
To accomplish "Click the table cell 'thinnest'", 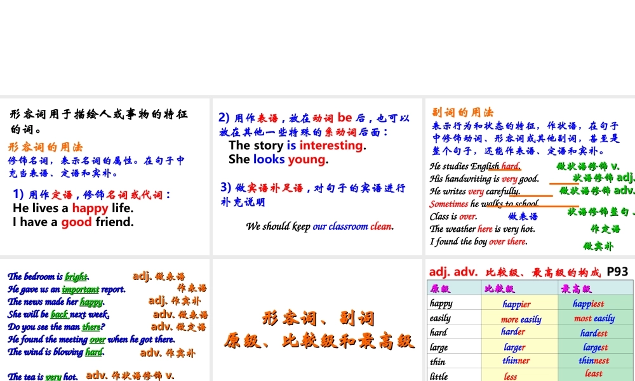I will tap(594, 361).
